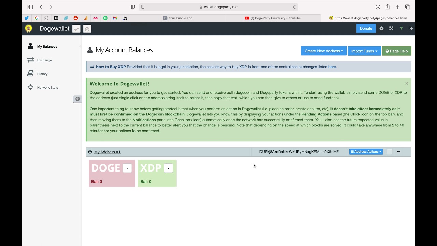
Task: Add a new Safari tab with plus icon
Action: (x=397, y=7)
